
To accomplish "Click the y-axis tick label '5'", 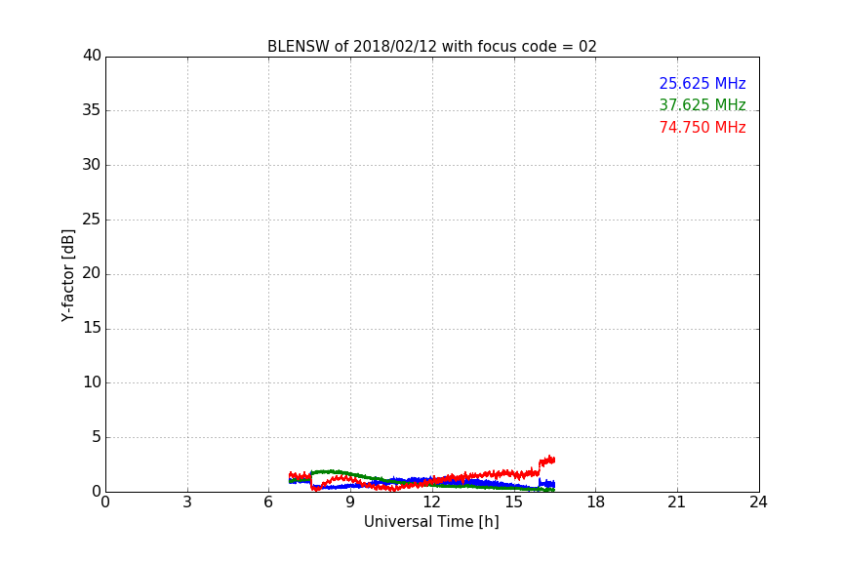I will coord(97,437).
